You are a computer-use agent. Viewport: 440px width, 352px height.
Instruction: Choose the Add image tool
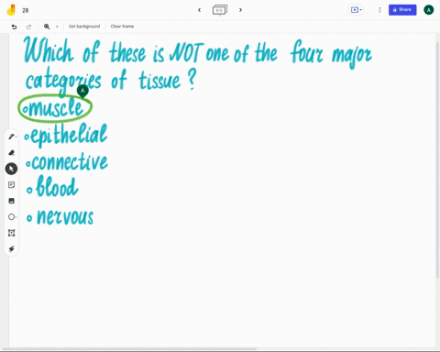tap(12, 201)
